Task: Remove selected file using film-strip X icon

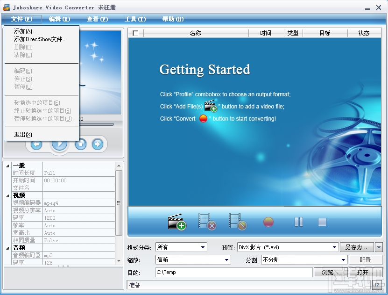Action: [x=208, y=222]
